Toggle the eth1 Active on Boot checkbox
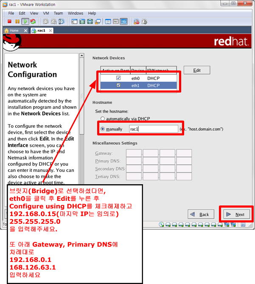The image size is (255, 284). click(x=118, y=85)
